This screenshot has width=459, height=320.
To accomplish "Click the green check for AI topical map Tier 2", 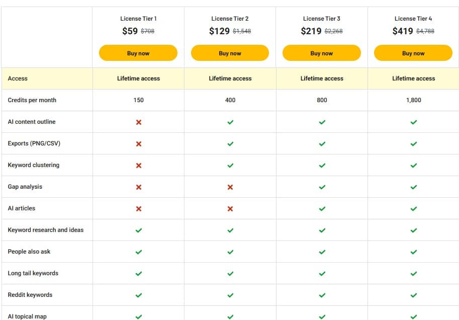I will click(230, 316).
